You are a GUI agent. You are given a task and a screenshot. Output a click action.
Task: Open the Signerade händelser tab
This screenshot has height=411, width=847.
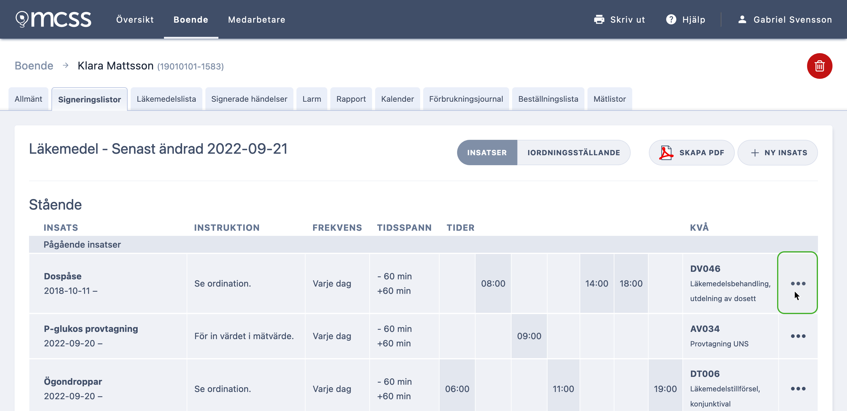249,99
